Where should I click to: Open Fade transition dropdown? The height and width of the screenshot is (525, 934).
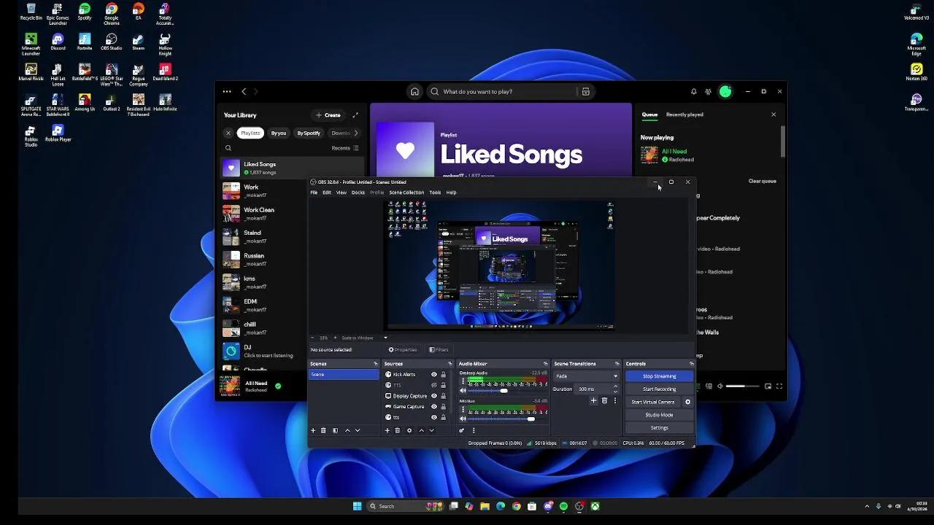586,376
